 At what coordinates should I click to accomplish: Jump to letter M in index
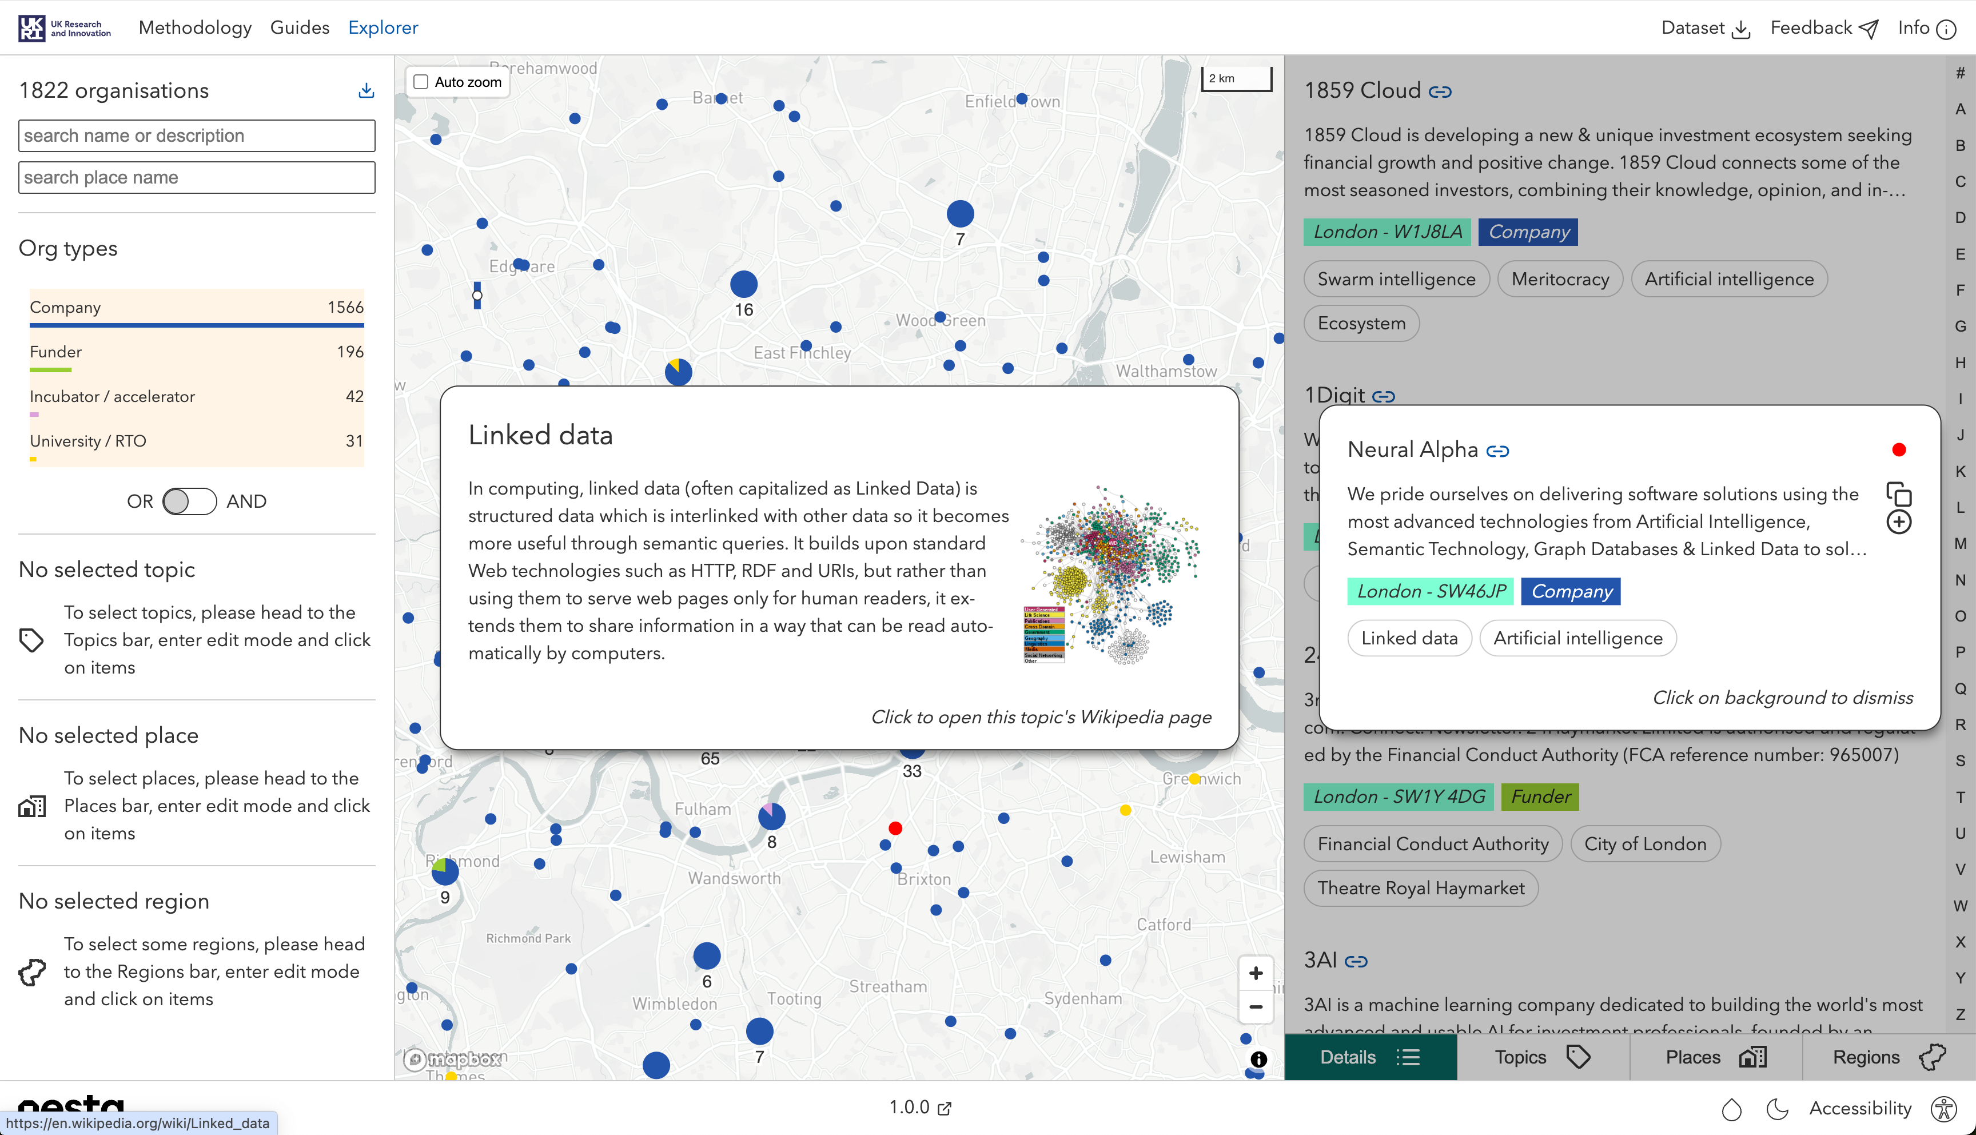click(x=1959, y=543)
